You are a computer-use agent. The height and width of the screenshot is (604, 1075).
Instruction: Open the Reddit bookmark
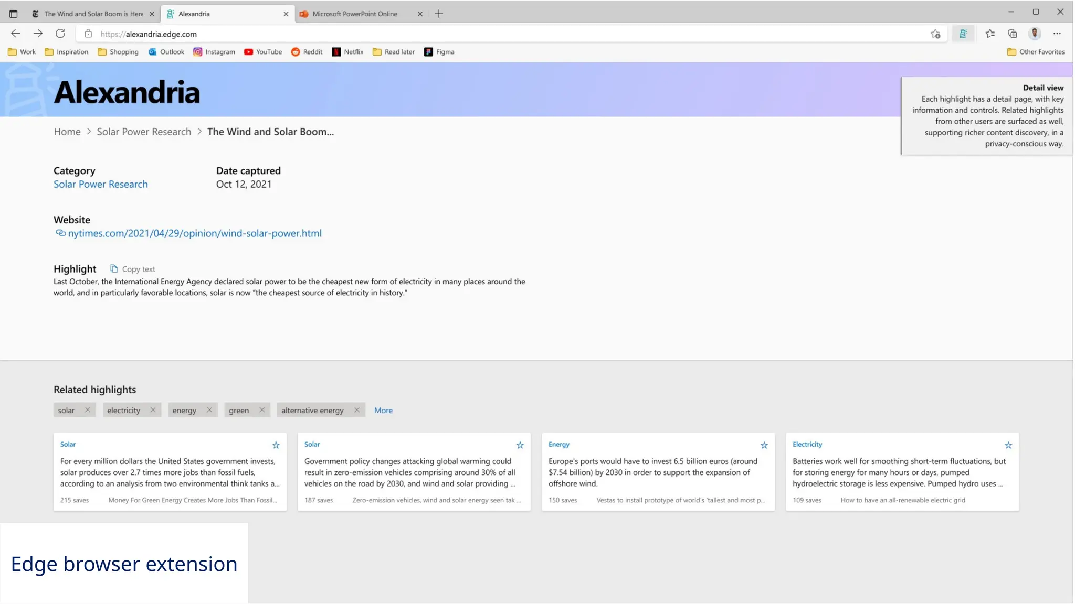[x=307, y=52]
